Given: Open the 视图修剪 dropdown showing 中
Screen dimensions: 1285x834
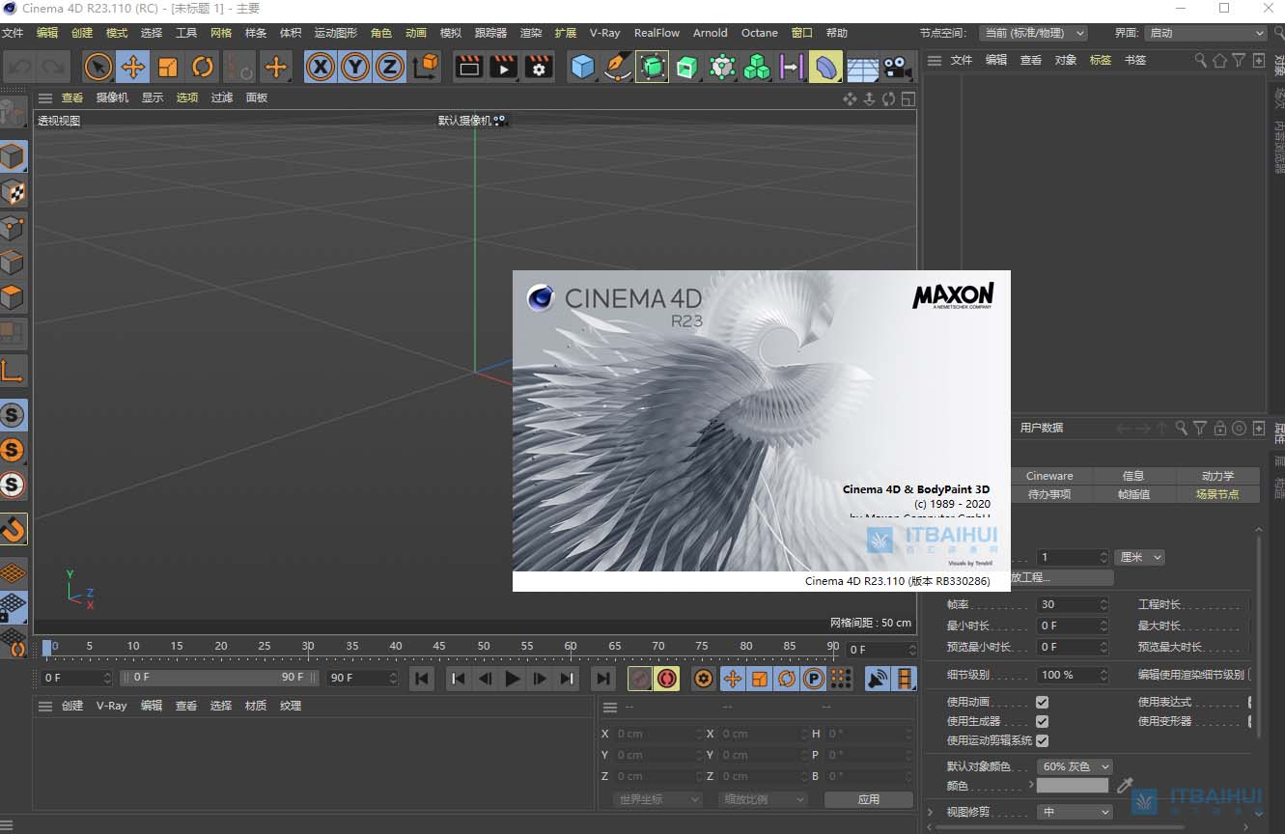Looking at the screenshot, I should click(x=1075, y=812).
